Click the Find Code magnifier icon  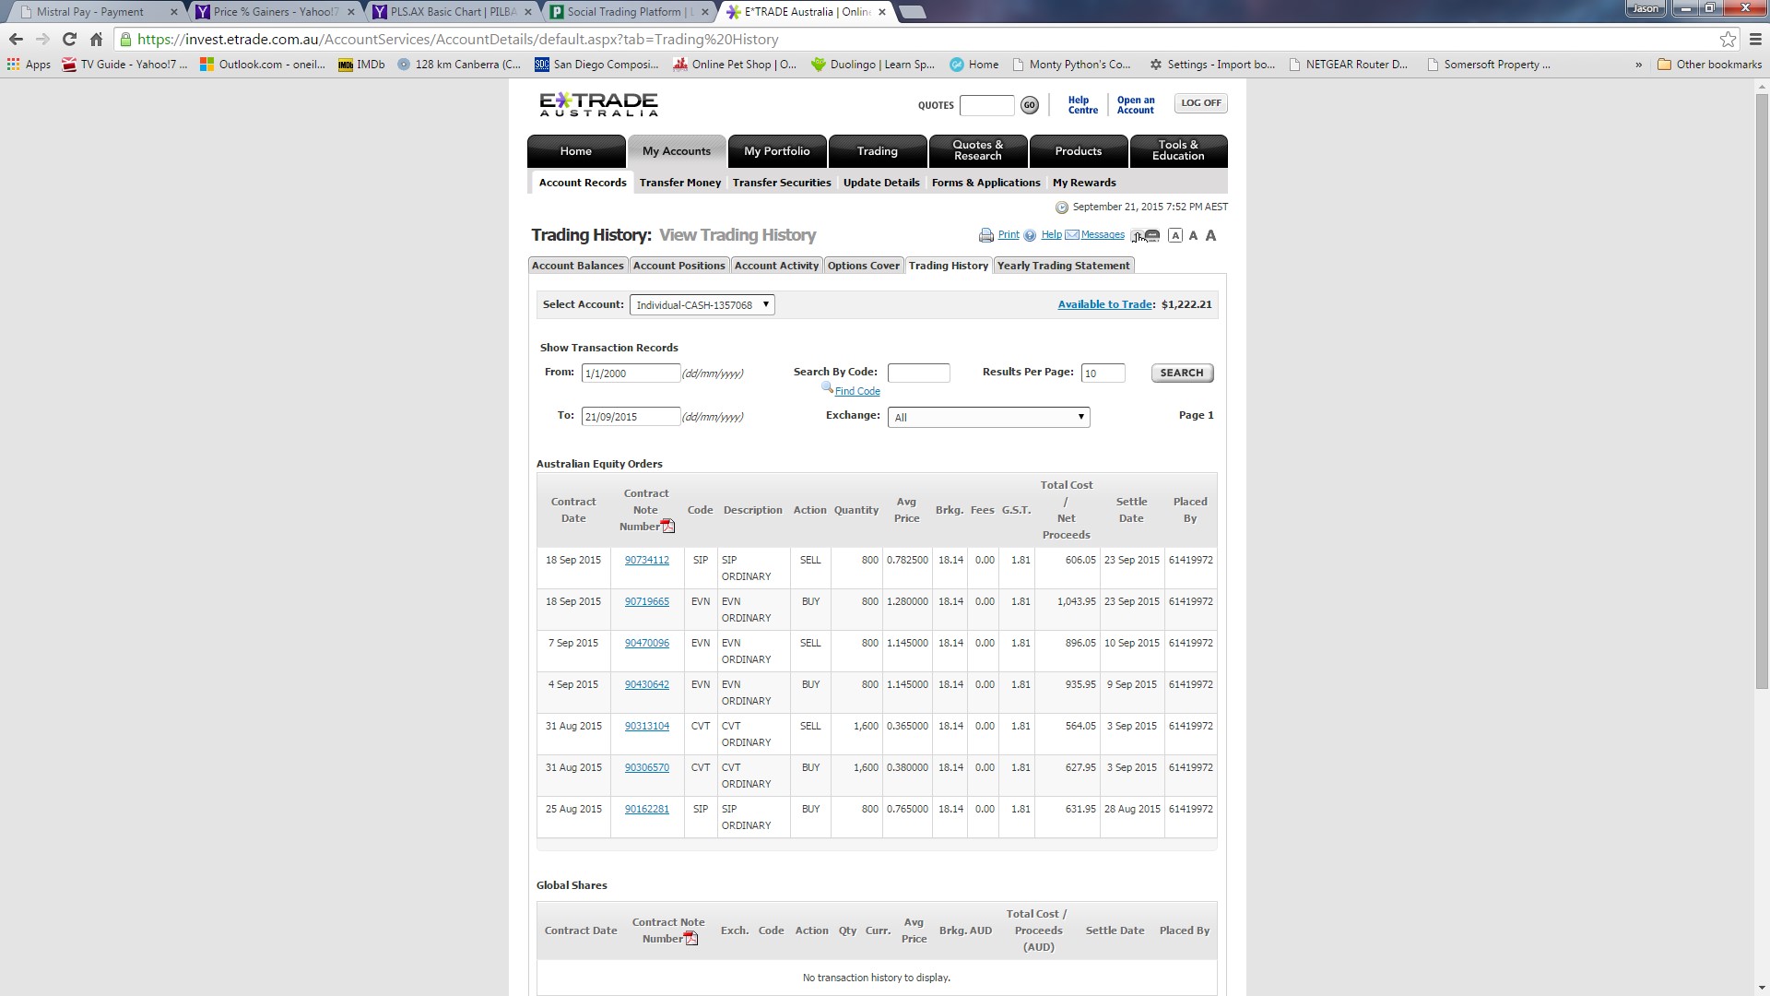pos(827,388)
